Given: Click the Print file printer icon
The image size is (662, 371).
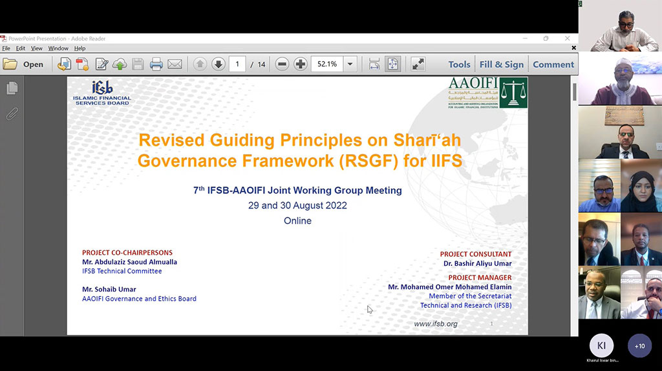Looking at the screenshot, I should [156, 64].
